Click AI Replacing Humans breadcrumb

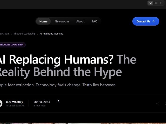[51, 34]
